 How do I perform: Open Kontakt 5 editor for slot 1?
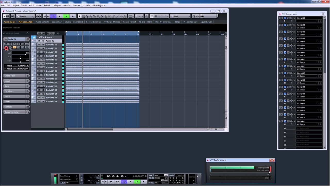coord(291,18)
